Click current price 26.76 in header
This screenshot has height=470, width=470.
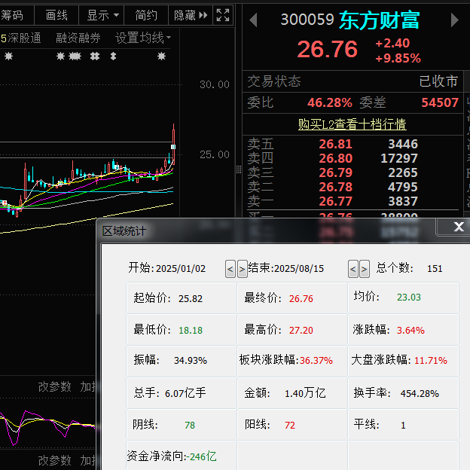[x=328, y=49]
